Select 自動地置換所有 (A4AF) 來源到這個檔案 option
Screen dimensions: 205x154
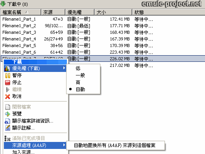tap(115, 145)
